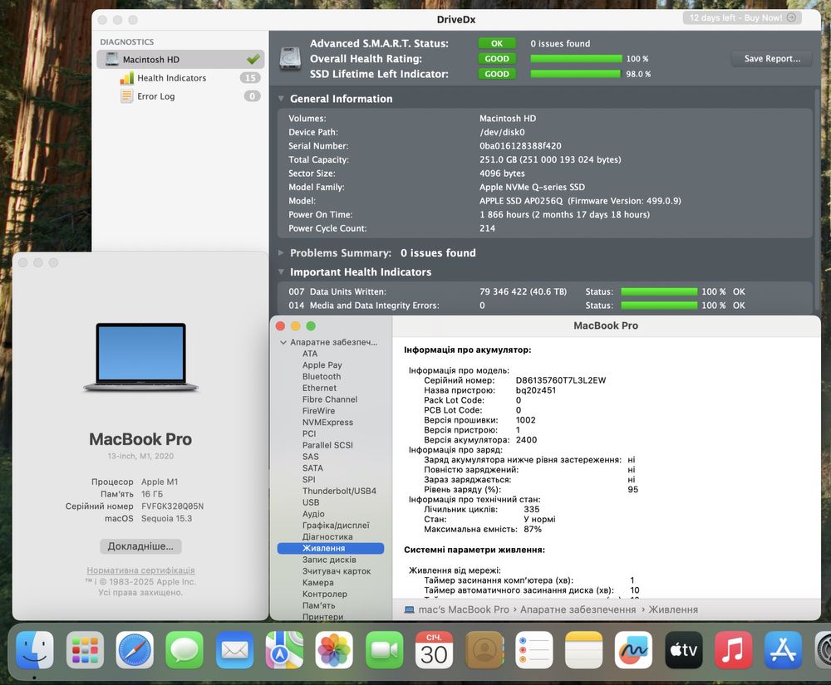Expand Problems Summary section

click(x=282, y=253)
